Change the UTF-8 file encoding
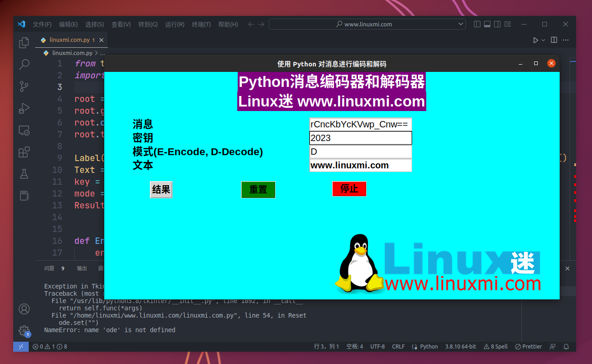 tap(378, 346)
